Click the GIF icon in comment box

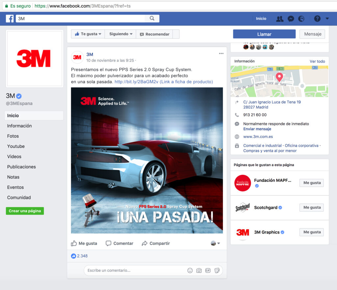pos(208,271)
